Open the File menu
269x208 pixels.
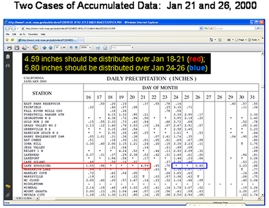click(x=7, y=34)
